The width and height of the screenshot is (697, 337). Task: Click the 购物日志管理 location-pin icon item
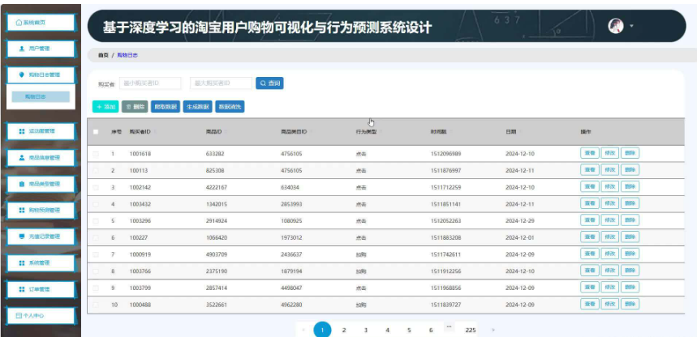tap(41, 75)
